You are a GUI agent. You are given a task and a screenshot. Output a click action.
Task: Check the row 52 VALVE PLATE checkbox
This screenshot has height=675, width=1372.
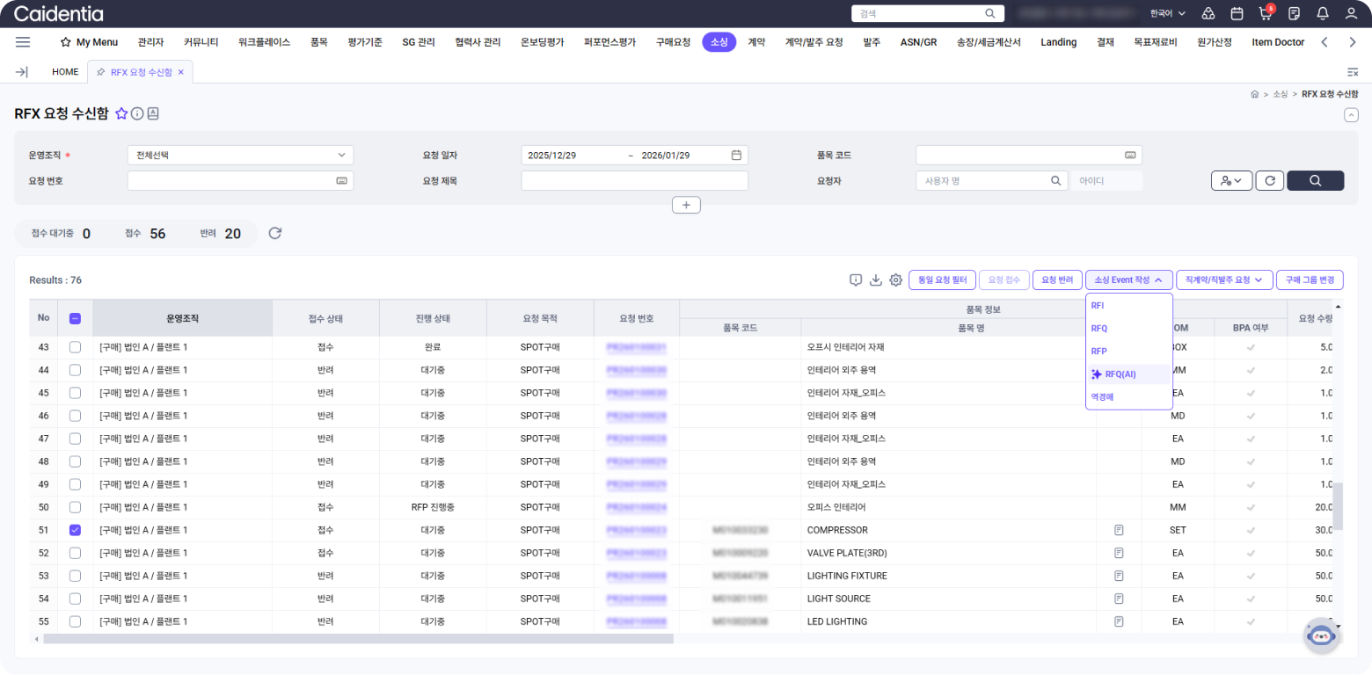point(75,553)
